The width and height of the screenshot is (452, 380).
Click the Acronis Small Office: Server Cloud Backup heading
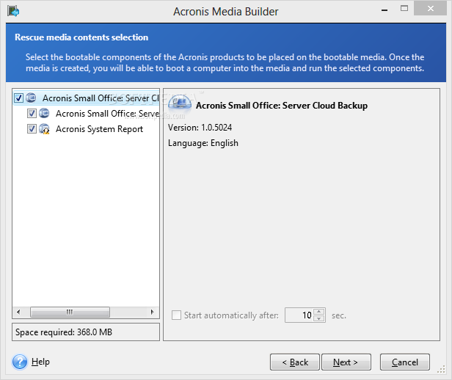pyautogui.click(x=282, y=106)
